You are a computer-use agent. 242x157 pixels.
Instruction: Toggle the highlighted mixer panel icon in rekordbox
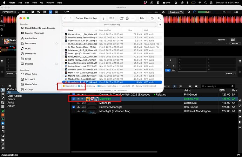pyautogui.click(x=51, y=12)
